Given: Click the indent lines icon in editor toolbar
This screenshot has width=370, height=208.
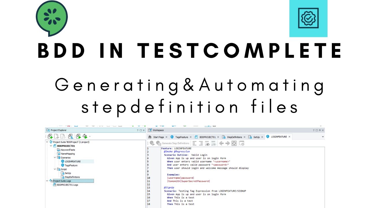Looking at the screenshot, I should pyautogui.click(x=201, y=143).
